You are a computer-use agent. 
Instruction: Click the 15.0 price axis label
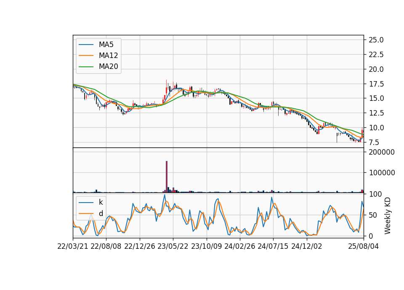pos(376,98)
